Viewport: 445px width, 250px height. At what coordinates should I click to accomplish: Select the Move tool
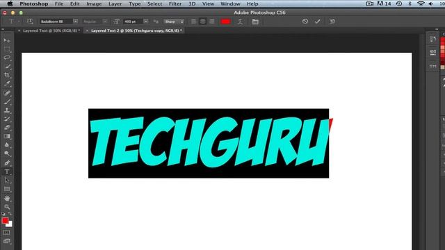point(7,40)
